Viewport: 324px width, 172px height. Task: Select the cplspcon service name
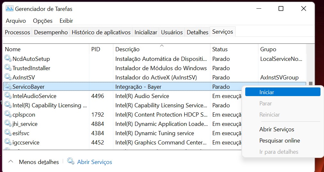point(24,115)
